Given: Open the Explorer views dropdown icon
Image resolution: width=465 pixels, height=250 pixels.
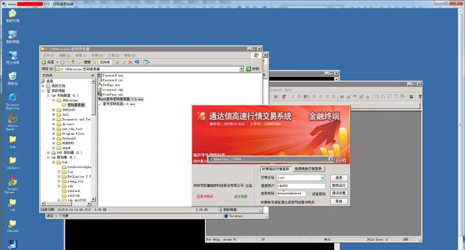Looking at the screenshot, I should pyautogui.click(x=146, y=62).
